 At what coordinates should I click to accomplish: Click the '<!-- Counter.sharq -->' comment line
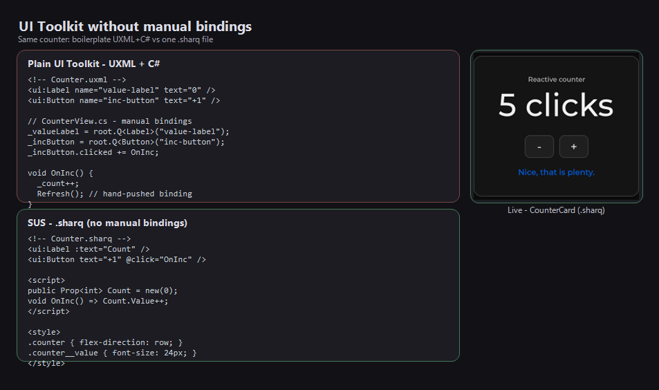(80, 239)
